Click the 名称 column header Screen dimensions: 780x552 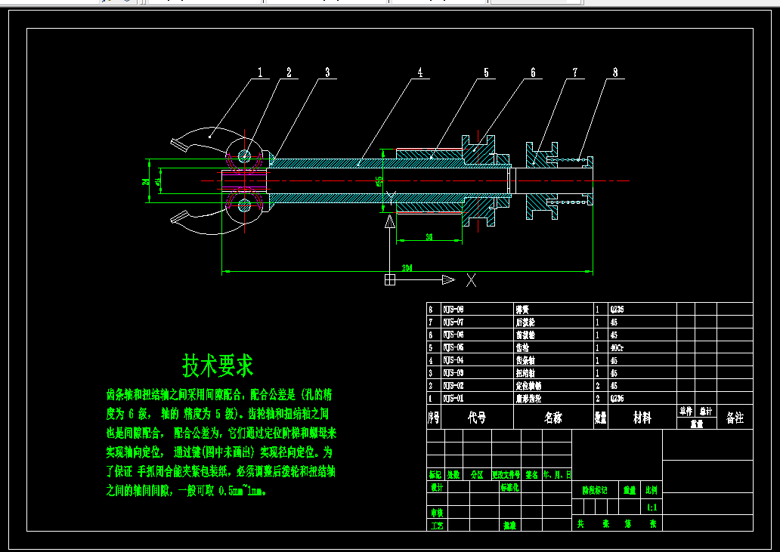553,418
